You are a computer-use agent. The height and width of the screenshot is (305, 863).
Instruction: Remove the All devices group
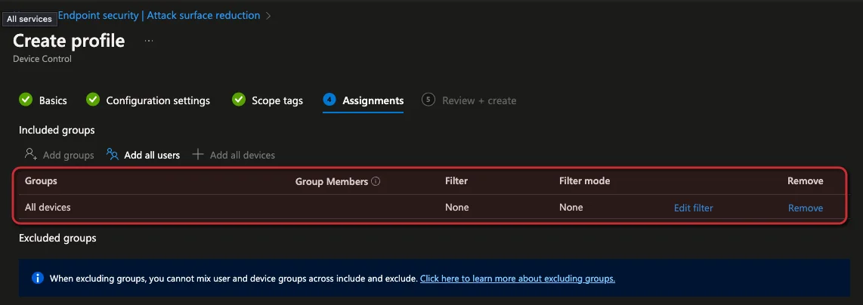coord(806,208)
